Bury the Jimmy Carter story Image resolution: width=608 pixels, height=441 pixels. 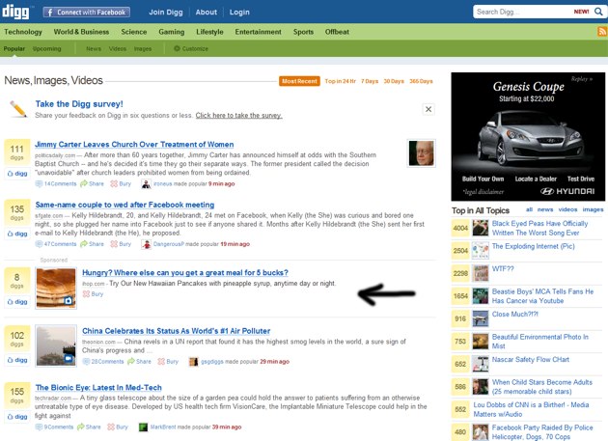click(x=121, y=184)
